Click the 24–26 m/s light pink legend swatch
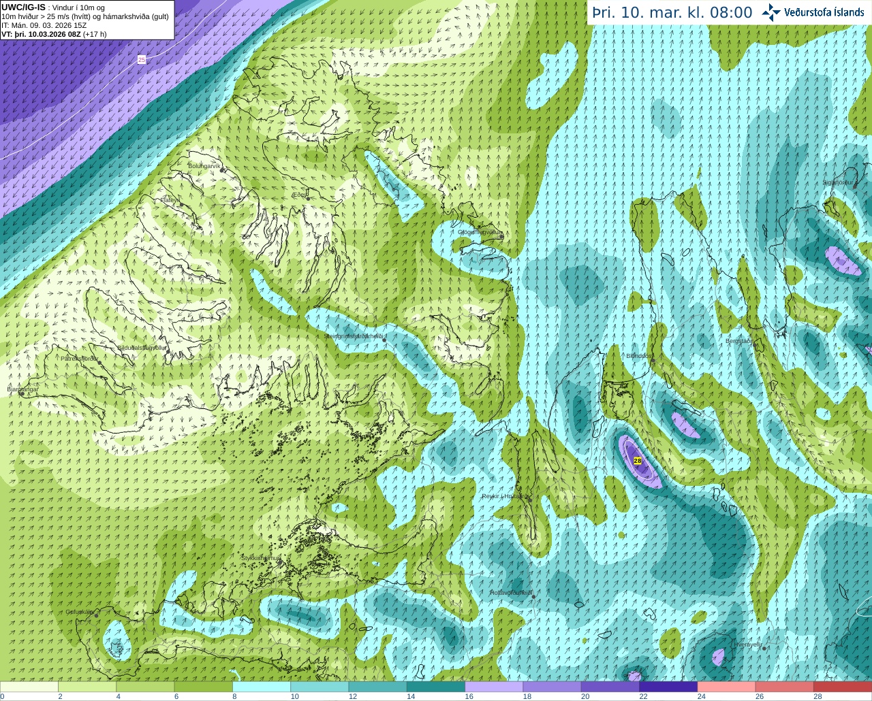The image size is (872, 701). pyautogui.click(x=727, y=687)
